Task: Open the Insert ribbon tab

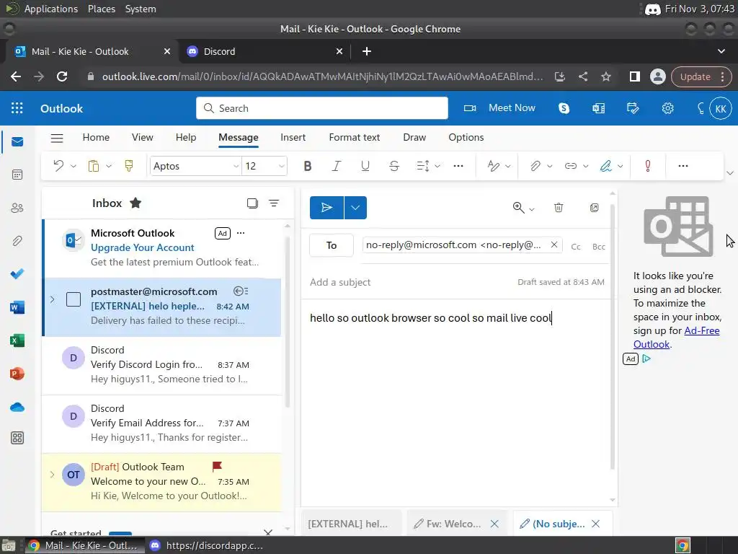Action: pyautogui.click(x=293, y=137)
